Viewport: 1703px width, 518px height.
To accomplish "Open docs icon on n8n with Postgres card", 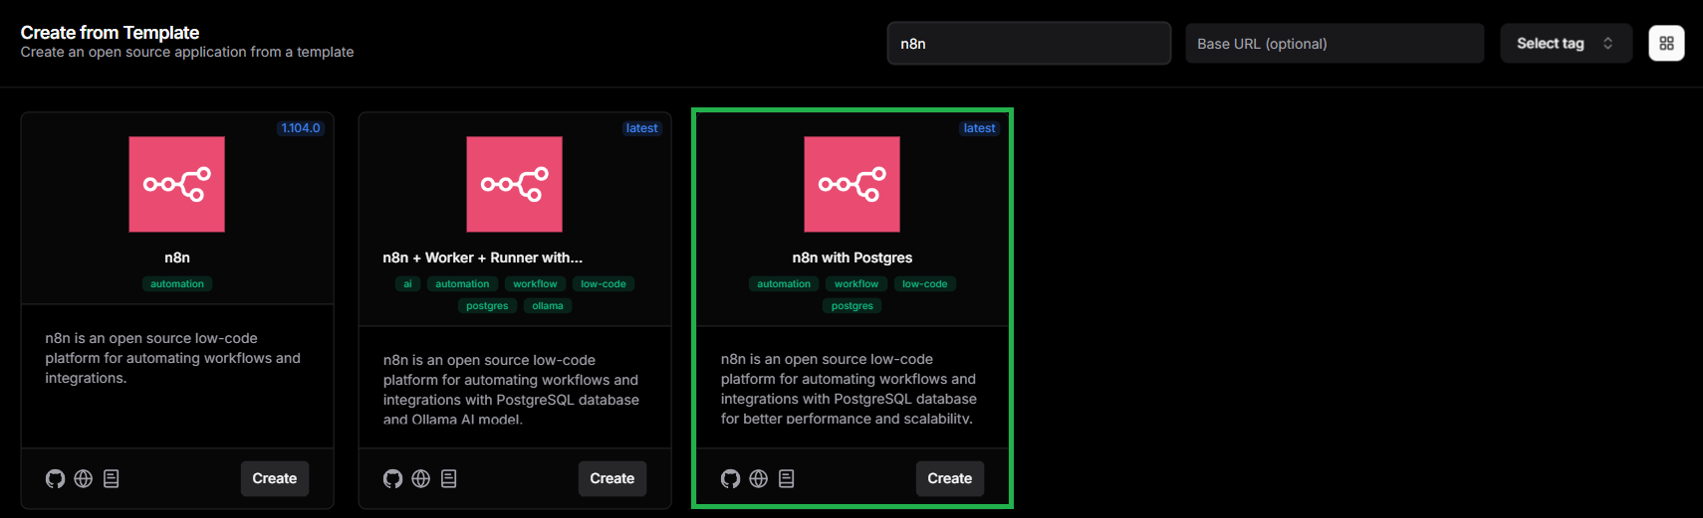I will click(787, 479).
